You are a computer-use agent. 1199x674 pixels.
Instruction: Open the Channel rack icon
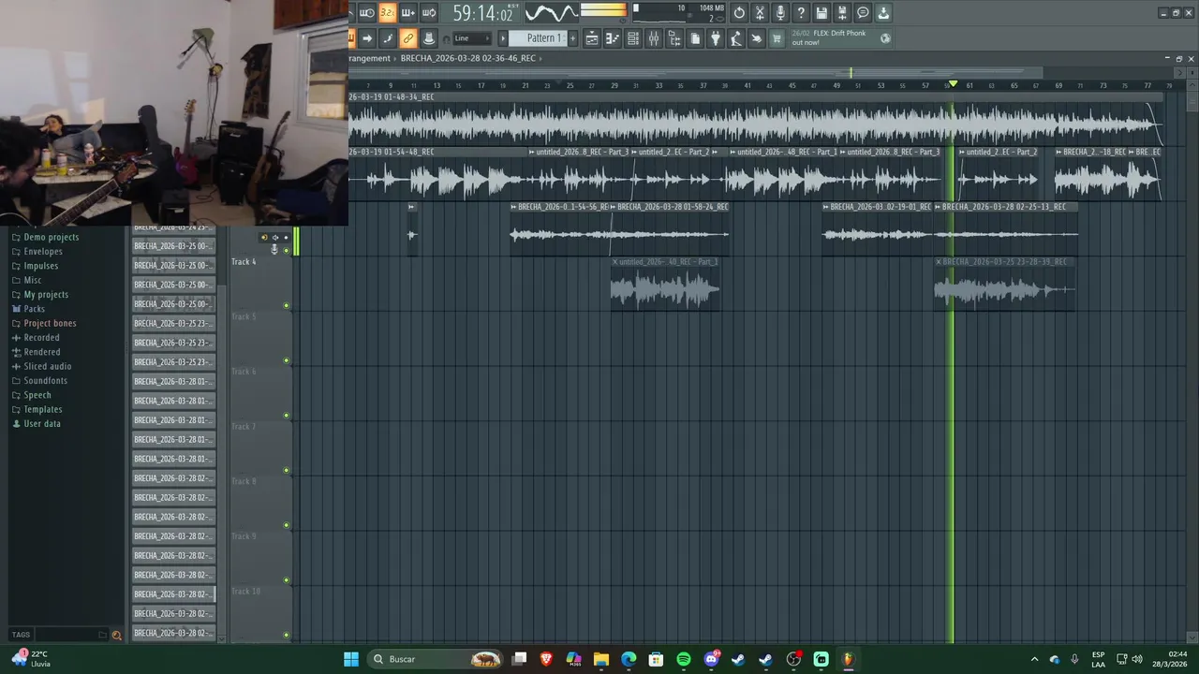pyautogui.click(x=633, y=38)
